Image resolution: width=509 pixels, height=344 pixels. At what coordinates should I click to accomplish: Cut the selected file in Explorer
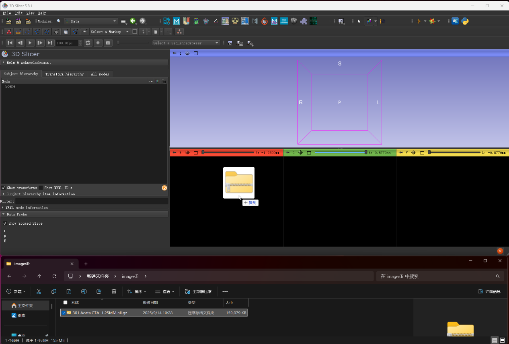[39, 291]
